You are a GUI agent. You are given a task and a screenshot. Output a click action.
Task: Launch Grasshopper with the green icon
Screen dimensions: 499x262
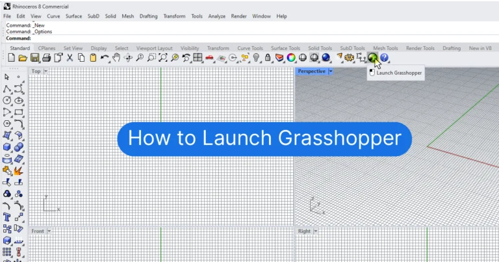pos(372,58)
